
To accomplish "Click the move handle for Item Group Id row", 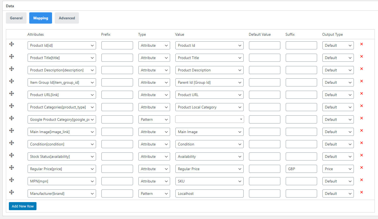I will (x=12, y=81).
